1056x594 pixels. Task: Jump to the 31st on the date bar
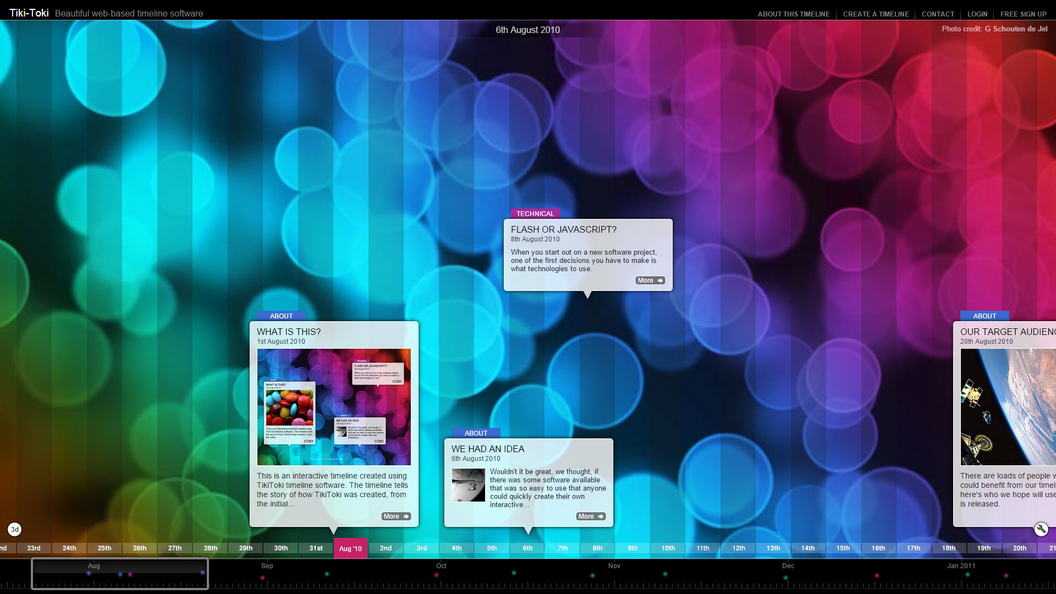point(316,548)
